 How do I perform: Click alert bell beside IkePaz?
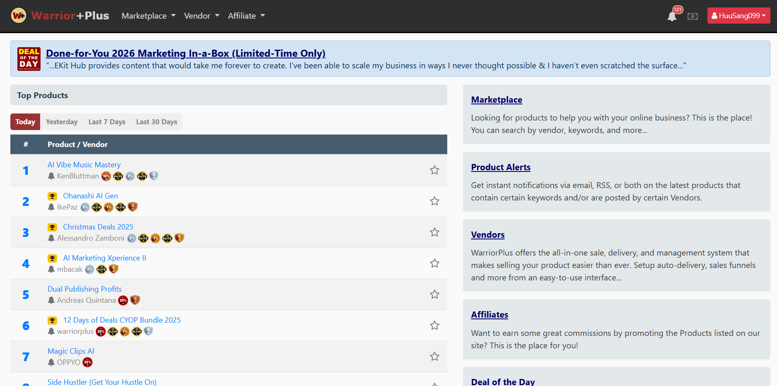51,207
